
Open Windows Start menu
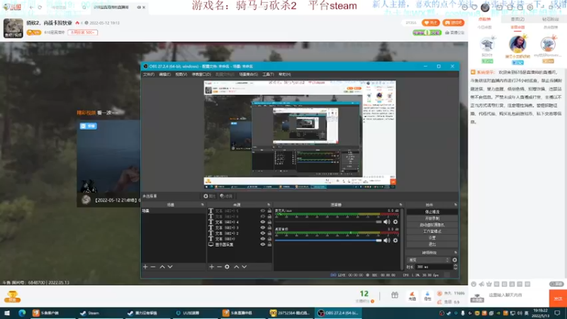[x=7, y=313]
